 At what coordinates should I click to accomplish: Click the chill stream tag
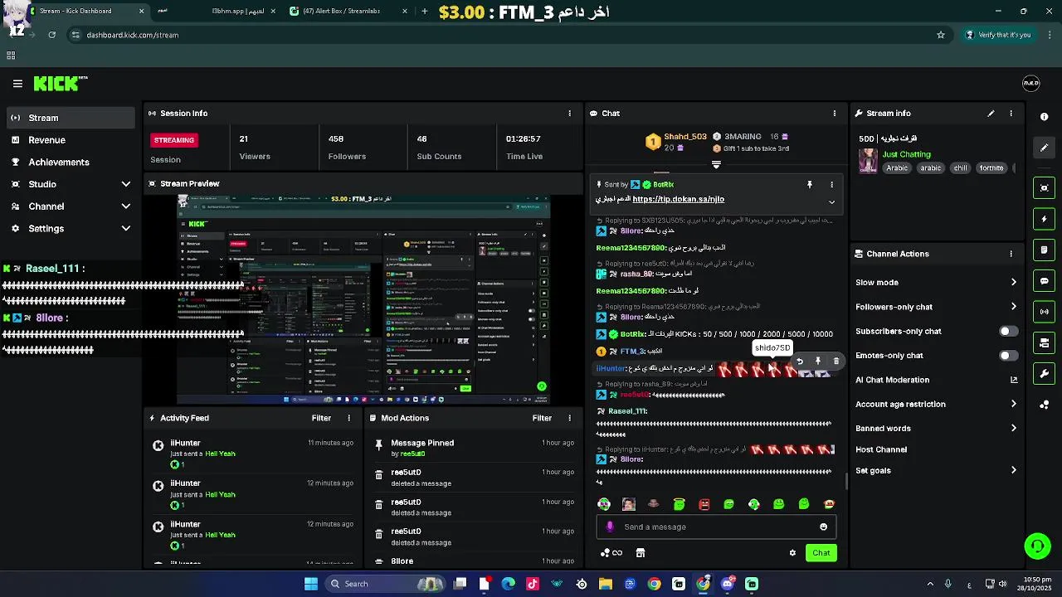pyautogui.click(x=960, y=167)
